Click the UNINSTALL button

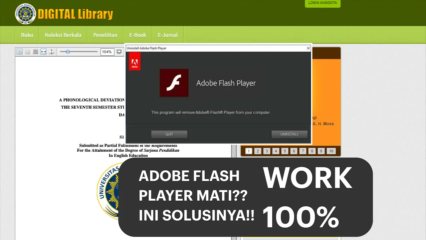point(290,134)
